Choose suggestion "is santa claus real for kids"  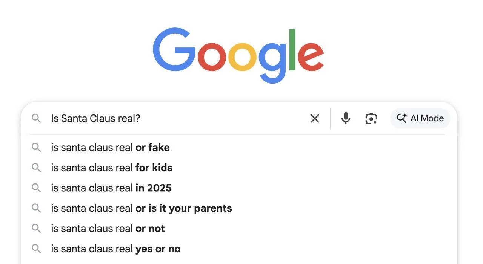[112, 168]
